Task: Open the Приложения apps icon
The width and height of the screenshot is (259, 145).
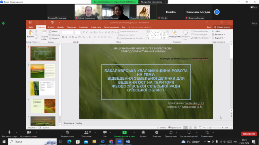Action: click(171, 133)
